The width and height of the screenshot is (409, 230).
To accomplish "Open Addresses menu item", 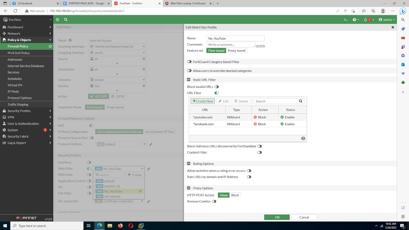I will [15, 60].
